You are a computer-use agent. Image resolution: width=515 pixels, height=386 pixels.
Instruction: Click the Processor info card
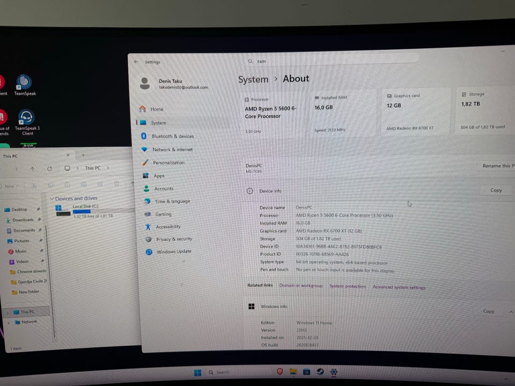pyautogui.click(x=274, y=115)
